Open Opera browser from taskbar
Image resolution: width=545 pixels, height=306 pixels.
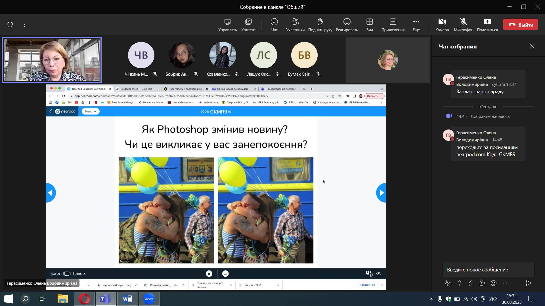84,299
